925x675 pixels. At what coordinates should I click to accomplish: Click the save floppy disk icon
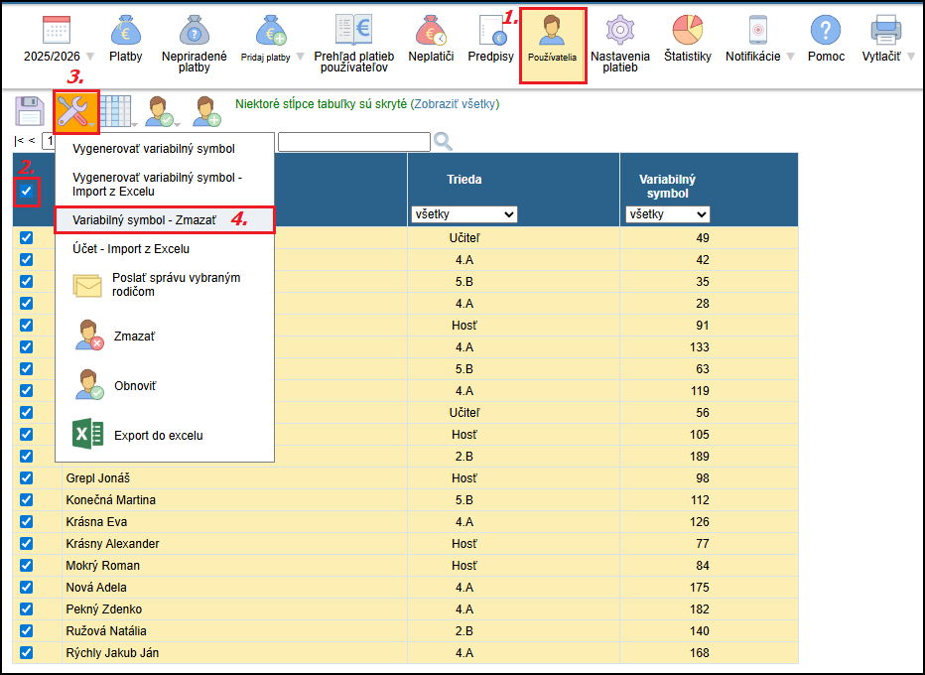point(30,111)
